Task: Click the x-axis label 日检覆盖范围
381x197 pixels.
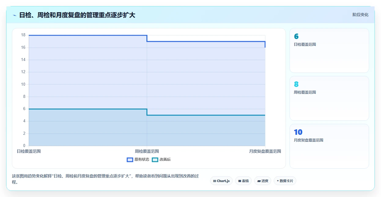Action: click(x=29, y=151)
